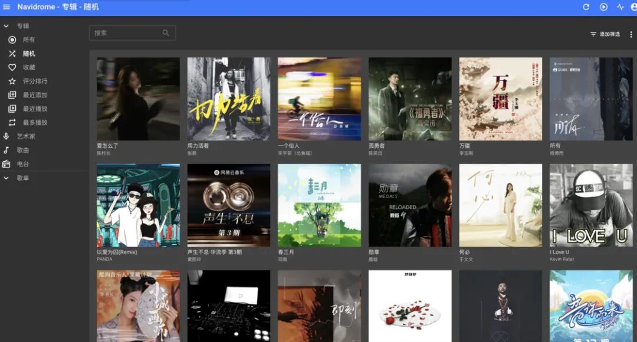Select 随机 shuffle albums in the sidebar

tap(29, 54)
